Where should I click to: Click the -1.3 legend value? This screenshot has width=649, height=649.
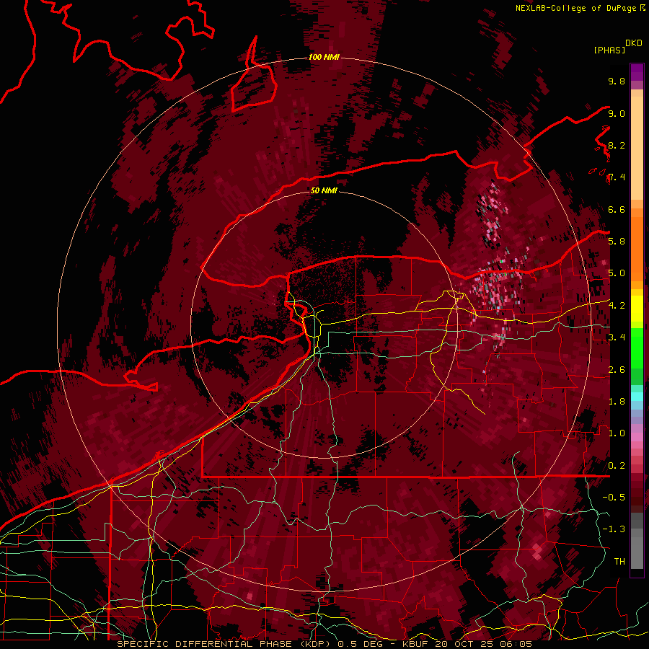(x=614, y=529)
